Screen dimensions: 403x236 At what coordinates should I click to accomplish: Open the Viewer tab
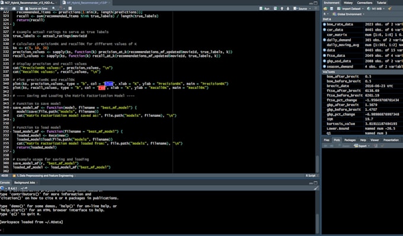coord(375,140)
